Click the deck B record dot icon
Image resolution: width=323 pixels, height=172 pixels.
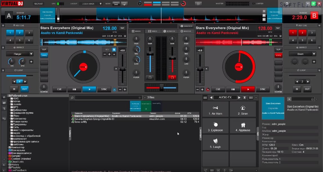pos(208,90)
